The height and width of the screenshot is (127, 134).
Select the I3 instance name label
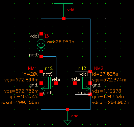[x=47, y=36]
